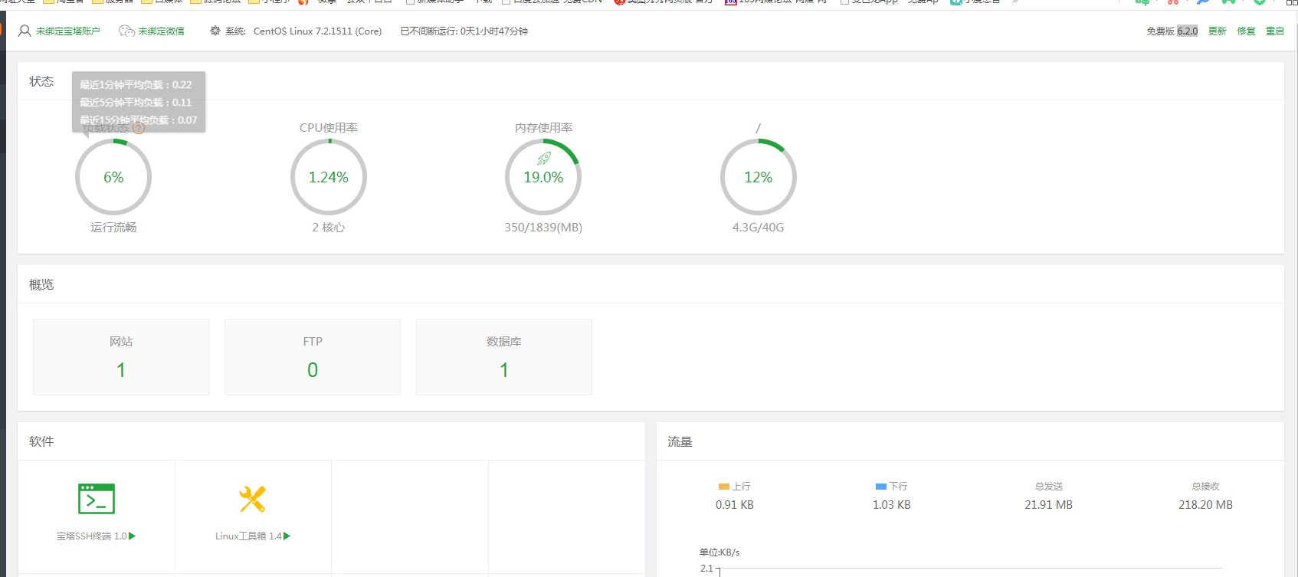Click the 修复 link
The image size is (1298, 577).
point(1246,31)
